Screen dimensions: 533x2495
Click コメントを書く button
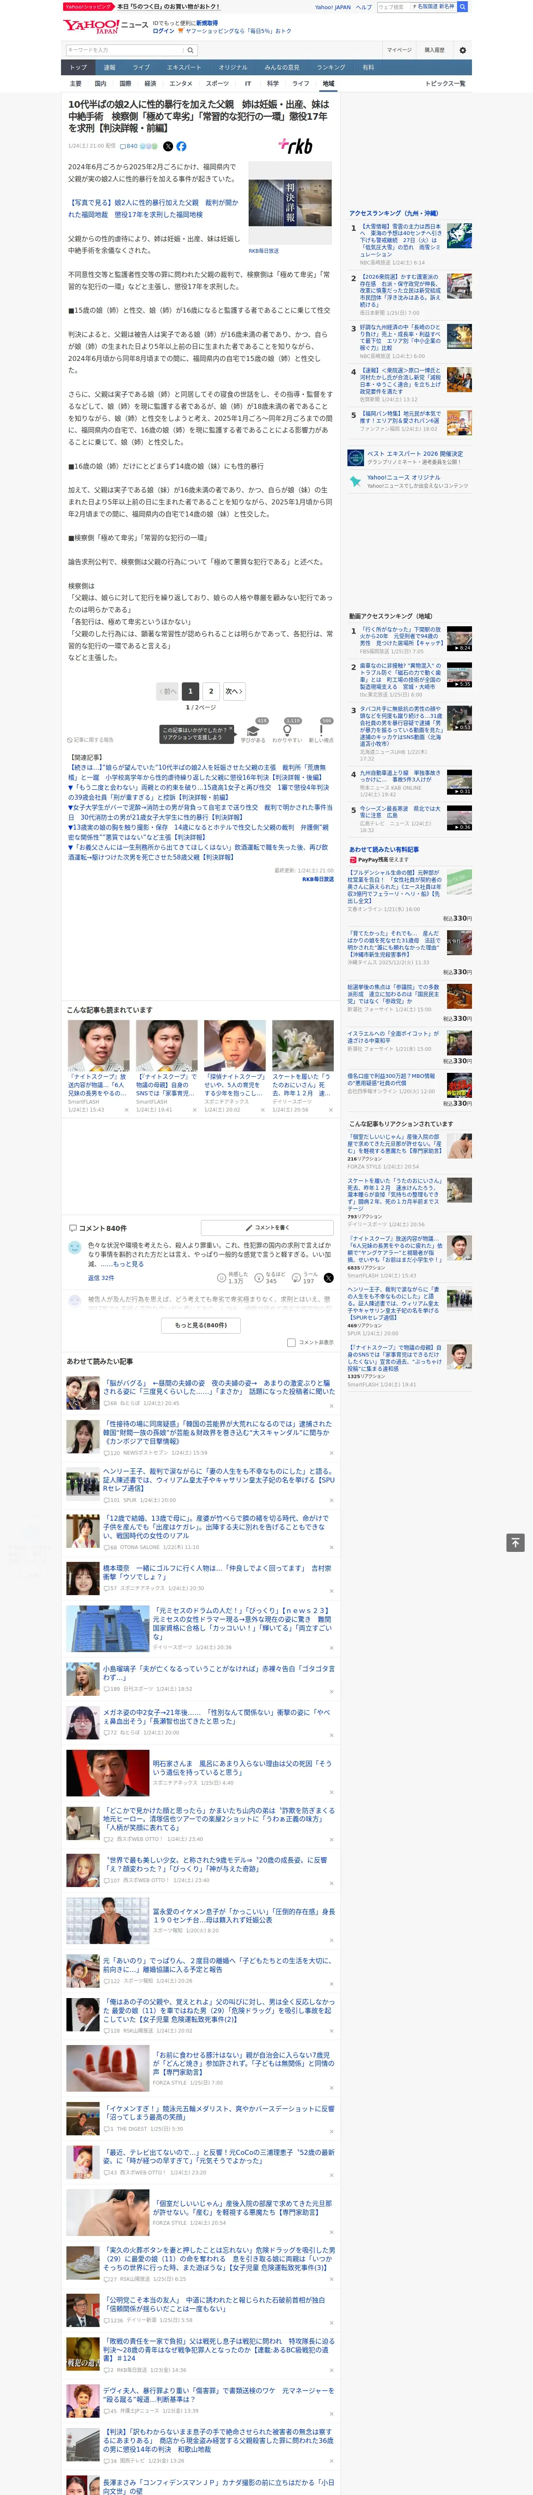click(267, 1227)
